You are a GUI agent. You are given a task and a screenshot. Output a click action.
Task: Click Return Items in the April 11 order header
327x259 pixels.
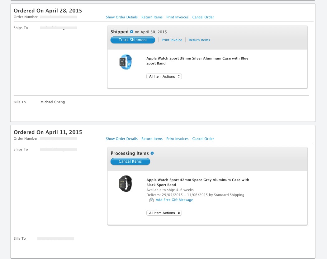[152, 139]
